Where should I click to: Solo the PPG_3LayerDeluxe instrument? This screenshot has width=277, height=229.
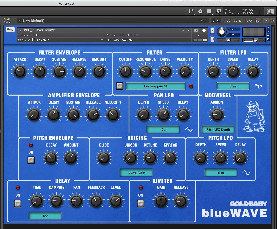(x=213, y=30)
